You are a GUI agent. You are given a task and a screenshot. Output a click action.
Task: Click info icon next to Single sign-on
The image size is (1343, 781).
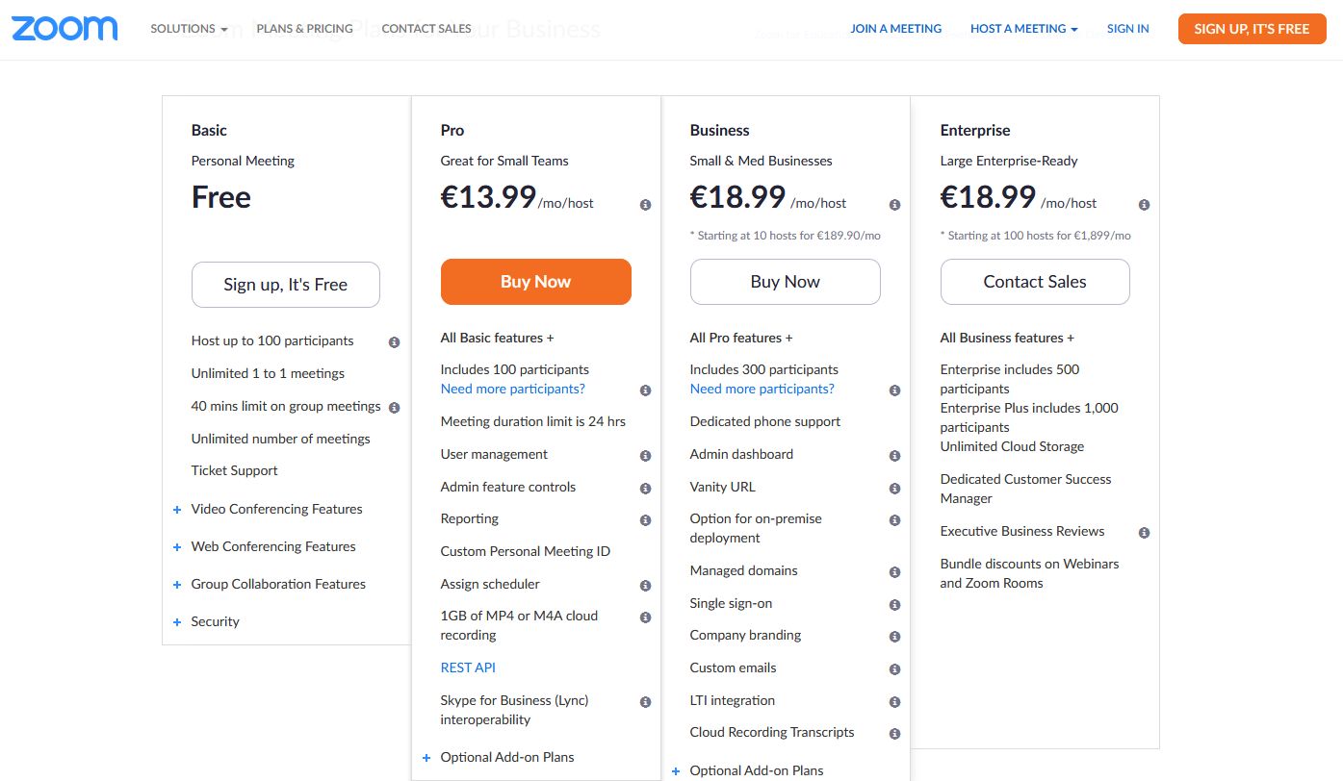[x=894, y=605]
